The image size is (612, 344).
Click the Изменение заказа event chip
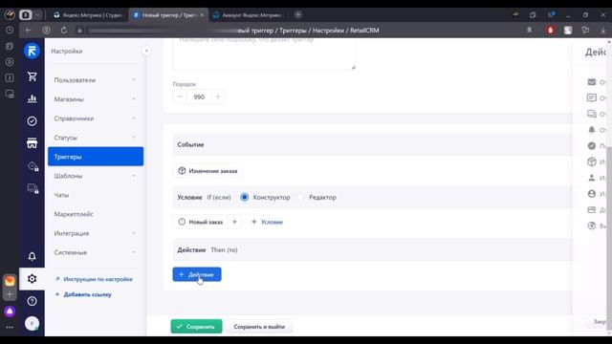tap(208, 170)
